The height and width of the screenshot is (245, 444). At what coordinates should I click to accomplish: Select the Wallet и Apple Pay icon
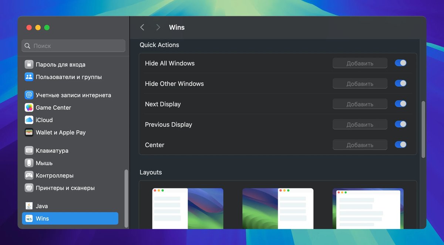point(29,132)
